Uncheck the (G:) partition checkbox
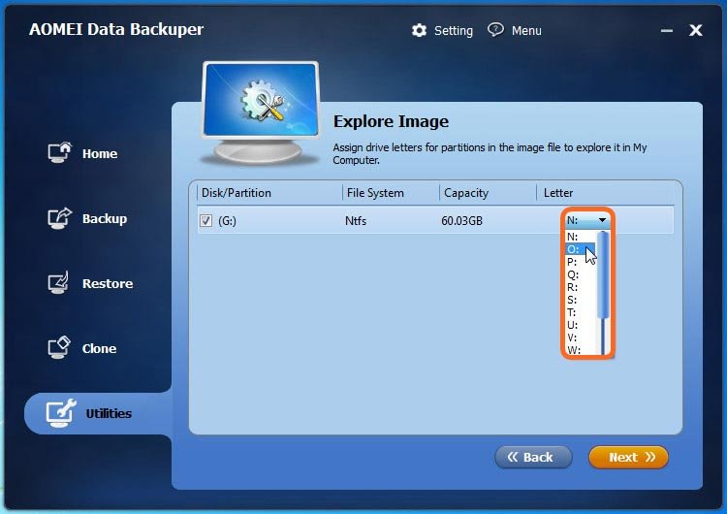 (x=205, y=220)
